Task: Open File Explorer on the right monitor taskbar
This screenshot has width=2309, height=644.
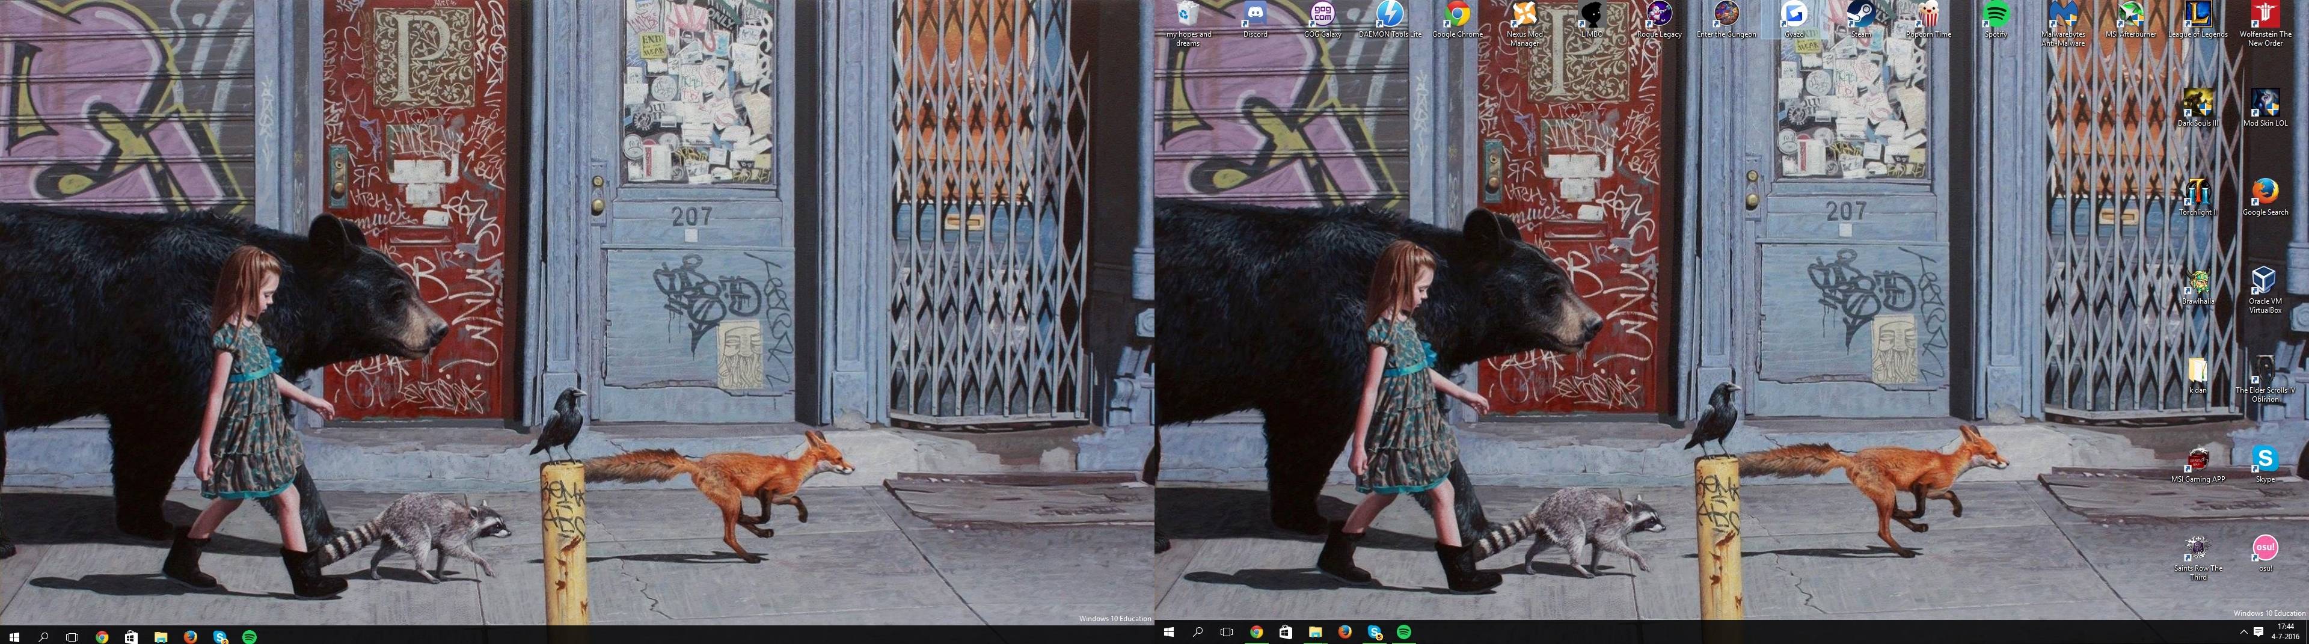Action: point(1315,631)
